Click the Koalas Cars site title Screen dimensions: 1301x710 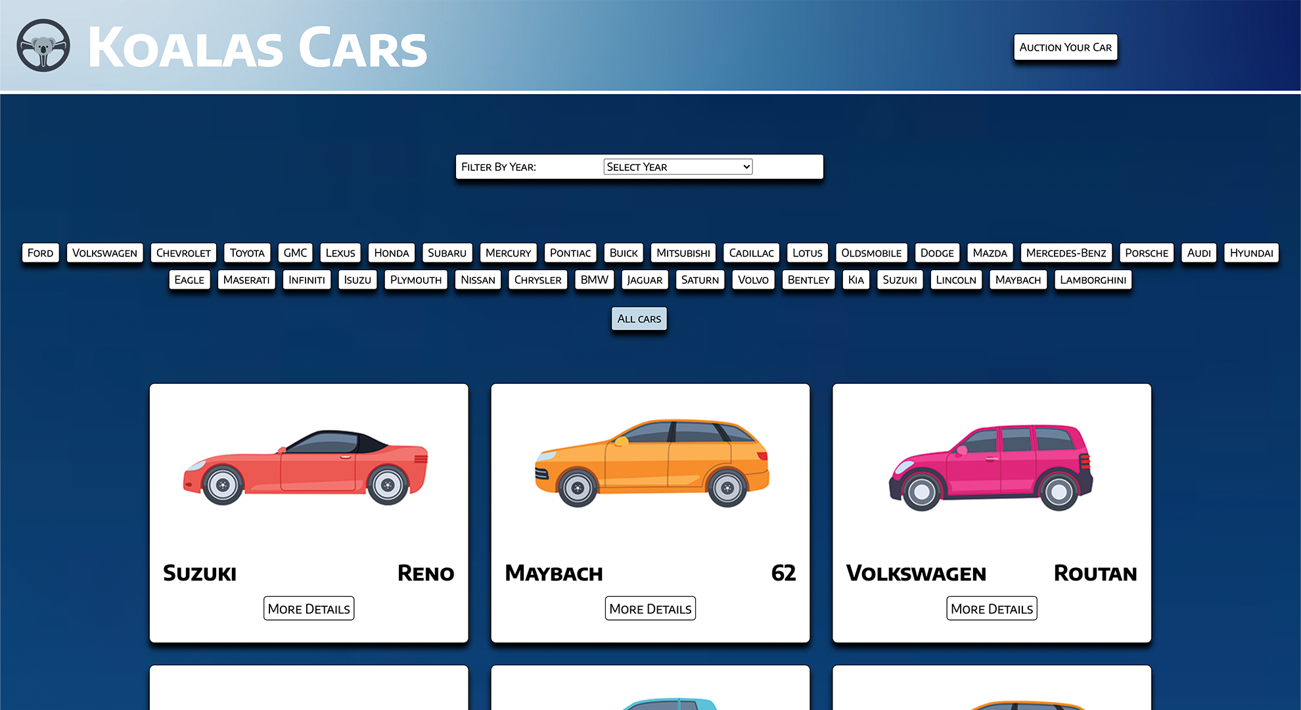(257, 47)
